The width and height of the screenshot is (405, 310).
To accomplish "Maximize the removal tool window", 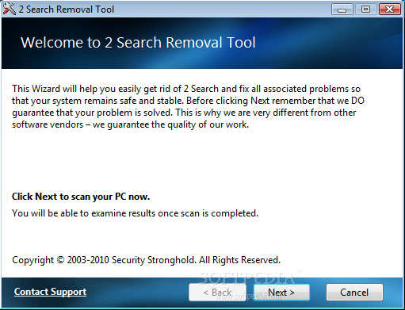I will [x=366, y=10].
